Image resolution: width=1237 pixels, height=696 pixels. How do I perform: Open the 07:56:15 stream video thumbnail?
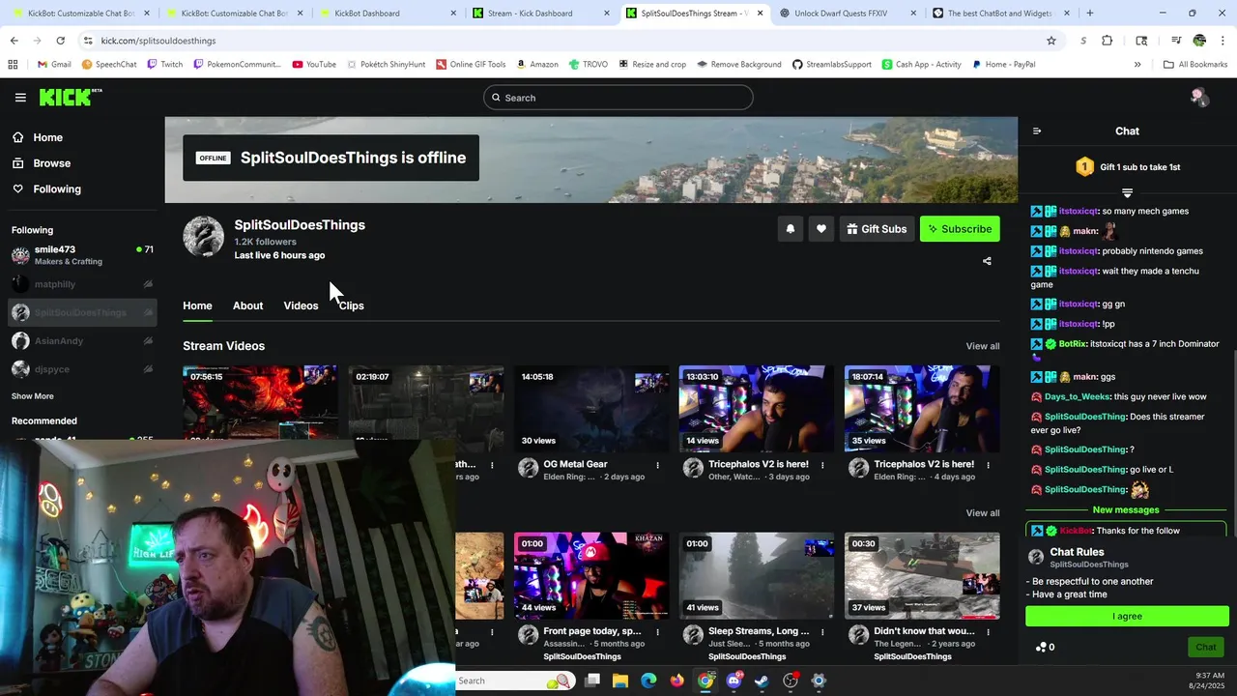(261, 402)
